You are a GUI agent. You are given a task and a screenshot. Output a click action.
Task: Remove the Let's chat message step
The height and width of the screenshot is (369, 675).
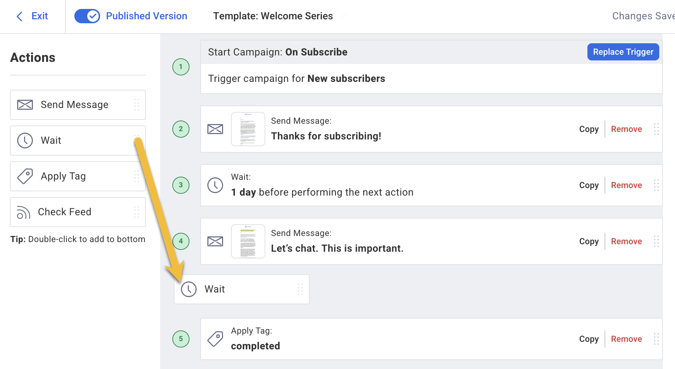pos(626,241)
